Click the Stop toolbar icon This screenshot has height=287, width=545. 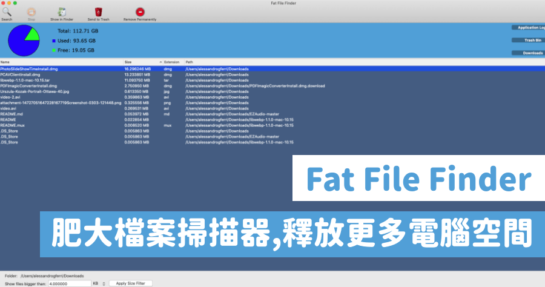click(x=31, y=14)
